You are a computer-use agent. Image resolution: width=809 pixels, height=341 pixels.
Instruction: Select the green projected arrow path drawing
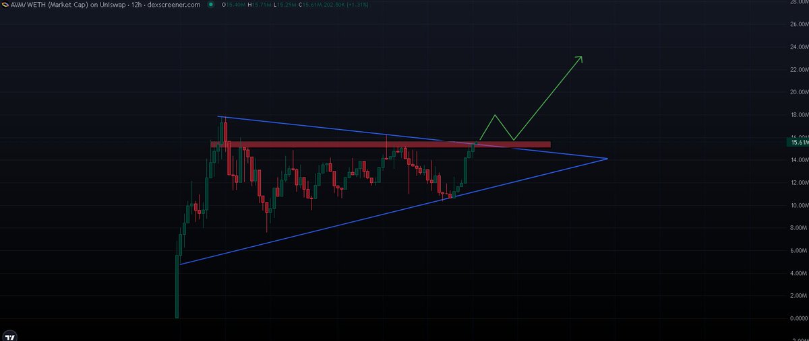530,99
